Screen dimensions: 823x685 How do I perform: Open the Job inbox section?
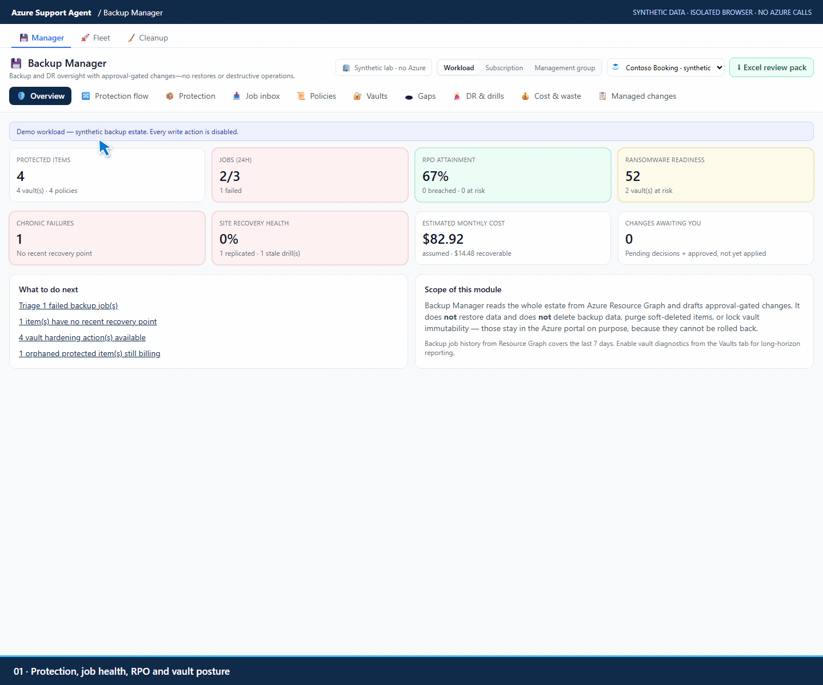(x=256, y=96)
